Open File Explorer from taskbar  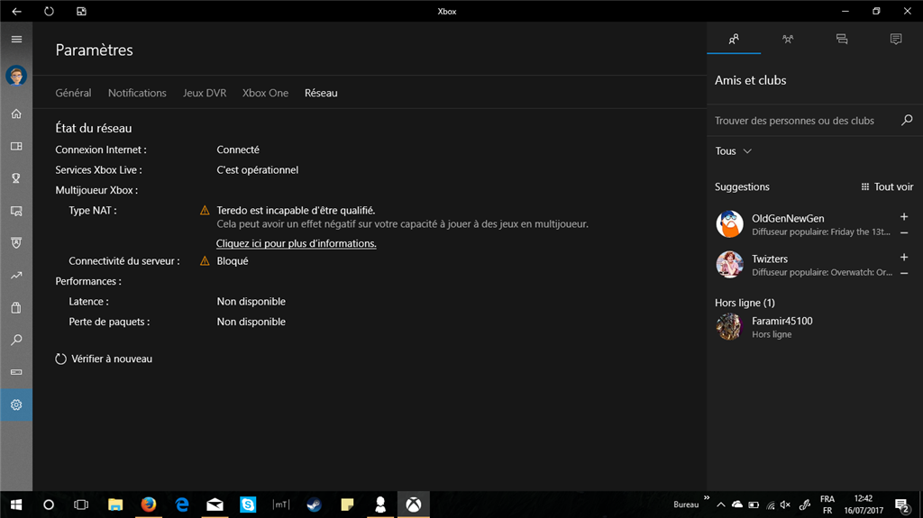(x=115, y=504)
